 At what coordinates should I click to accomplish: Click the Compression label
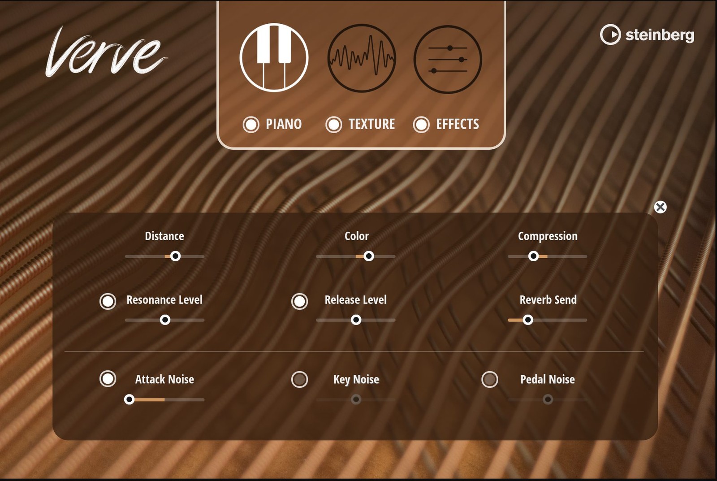pos(548,237)
